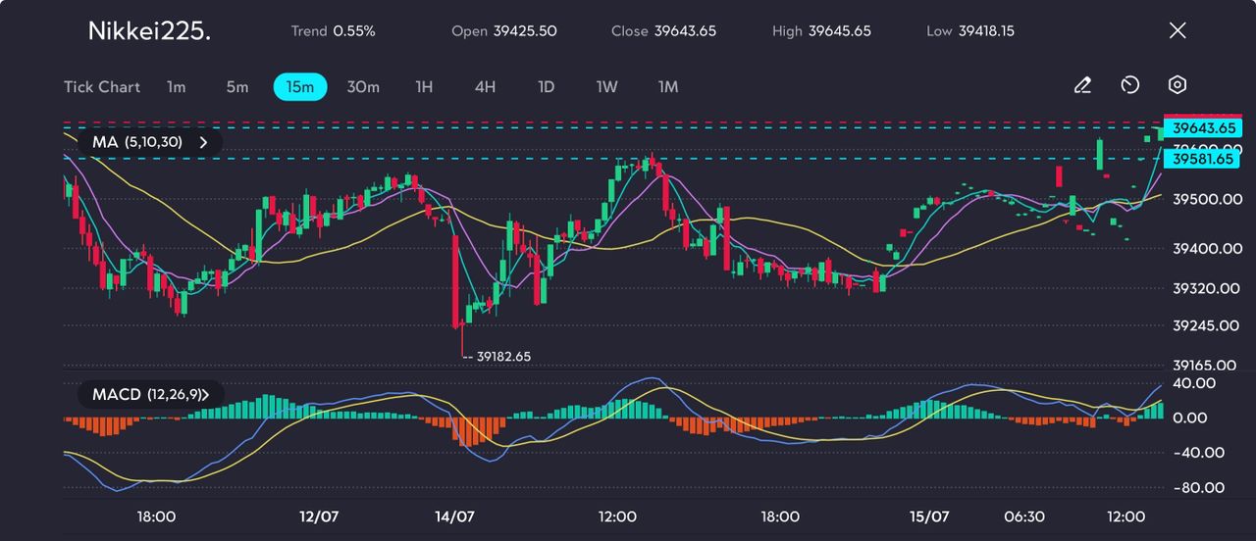Click the 39643.65 current price label

(1203, 128)
